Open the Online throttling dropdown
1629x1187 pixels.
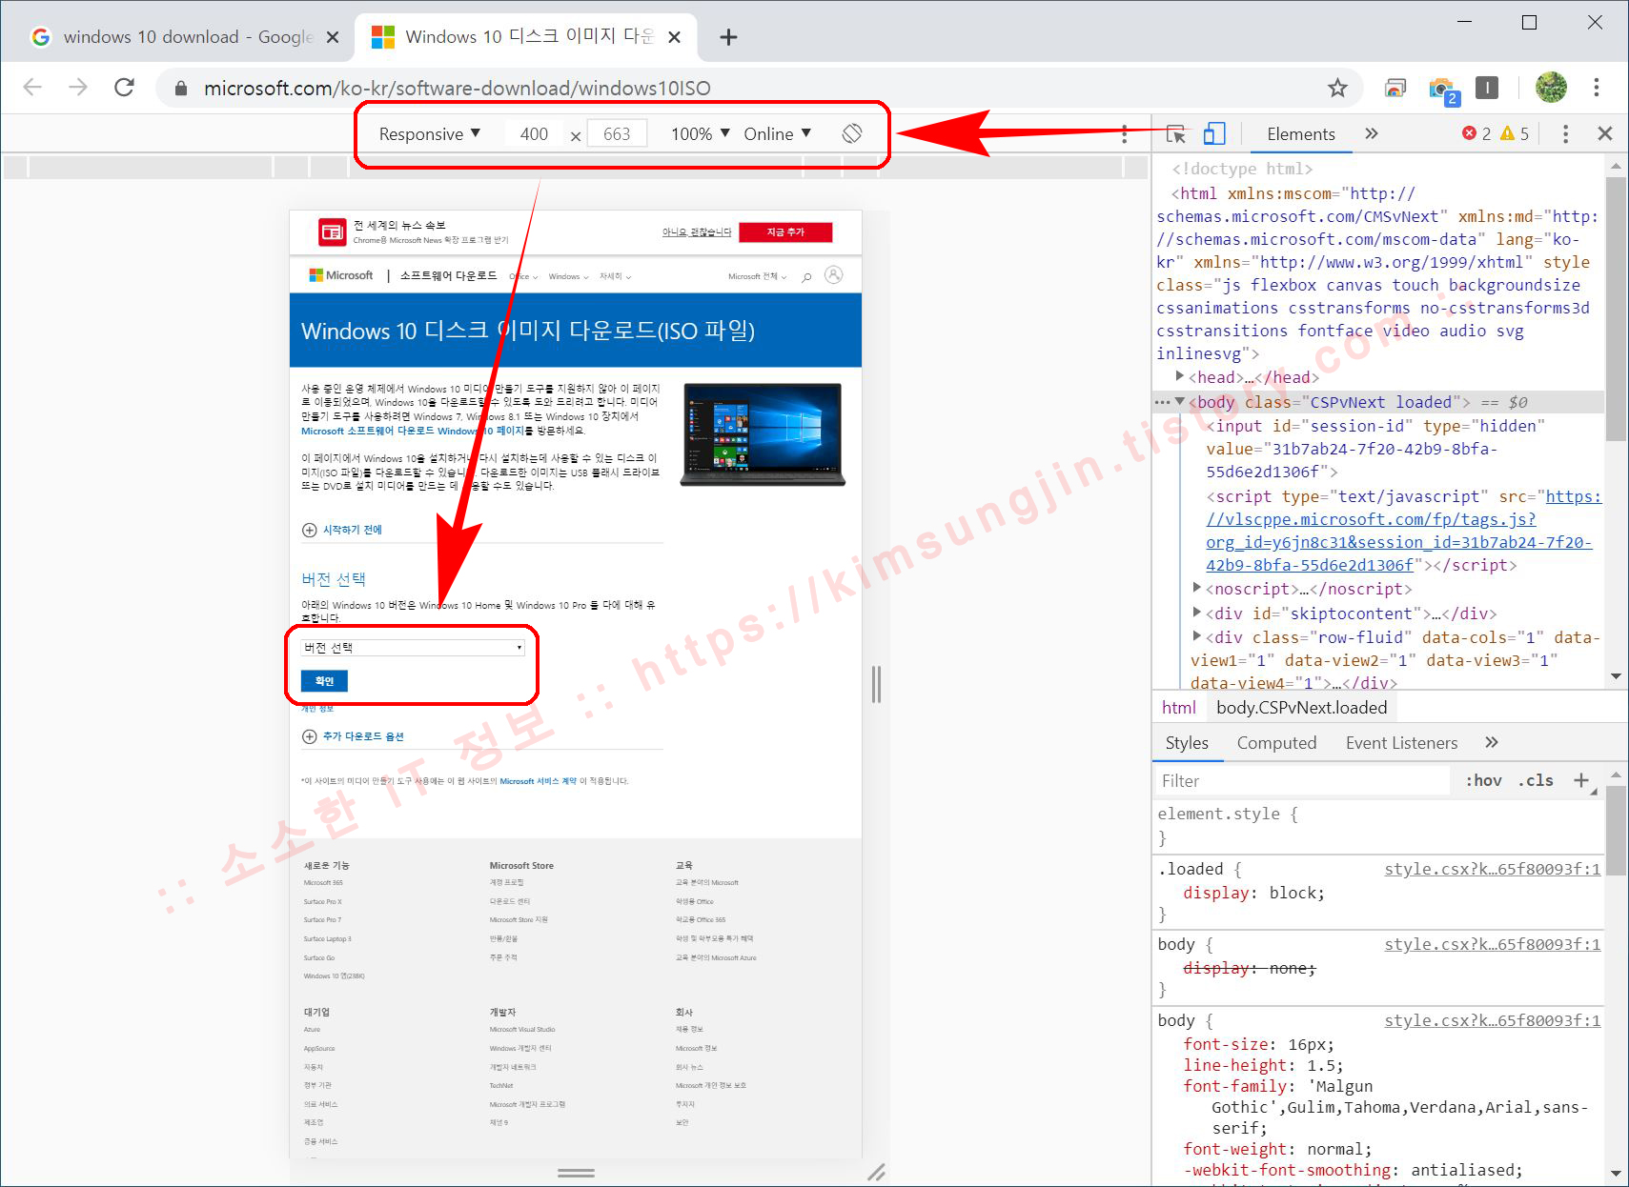(x=777, y=134)
